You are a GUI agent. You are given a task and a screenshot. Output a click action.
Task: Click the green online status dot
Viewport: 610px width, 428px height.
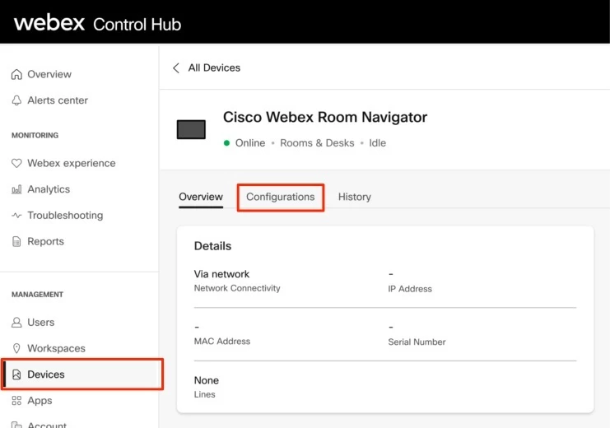click(226, 142)
